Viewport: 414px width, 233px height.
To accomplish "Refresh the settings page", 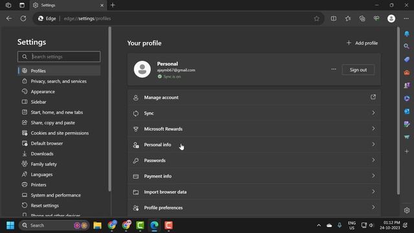I will [x=23, y=19].
